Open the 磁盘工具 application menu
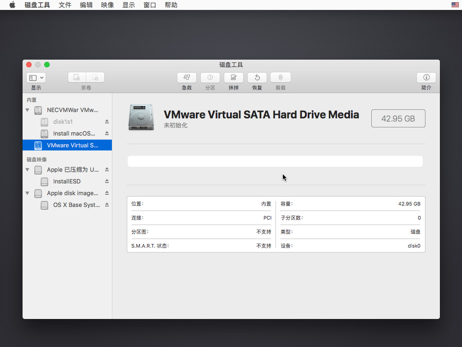Screen dimensions: 462x347 pyautogui.click(x=37, y=5)
